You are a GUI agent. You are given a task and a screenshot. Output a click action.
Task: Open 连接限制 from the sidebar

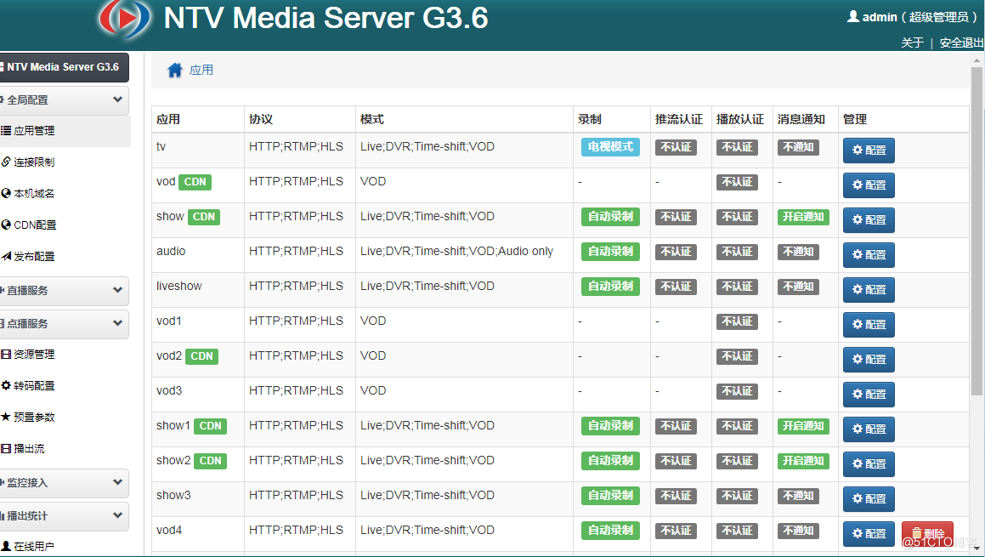coord(34,162)
